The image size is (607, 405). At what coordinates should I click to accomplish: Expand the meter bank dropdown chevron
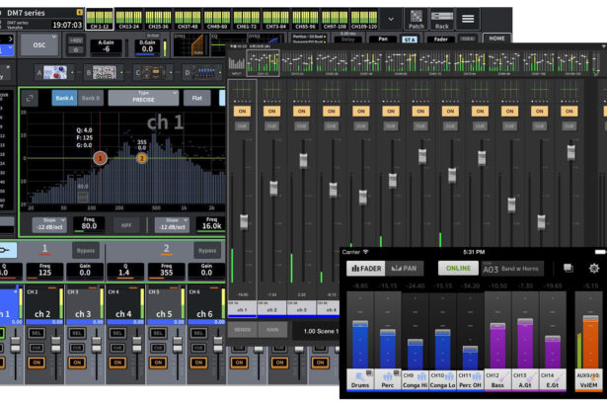pos(391,19)
